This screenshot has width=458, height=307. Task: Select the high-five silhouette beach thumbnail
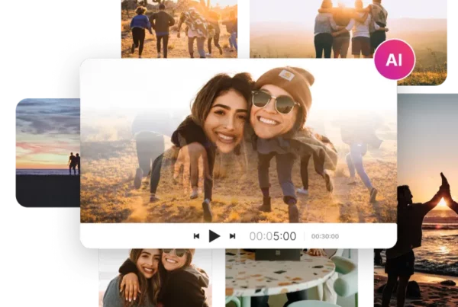point(427,200)
